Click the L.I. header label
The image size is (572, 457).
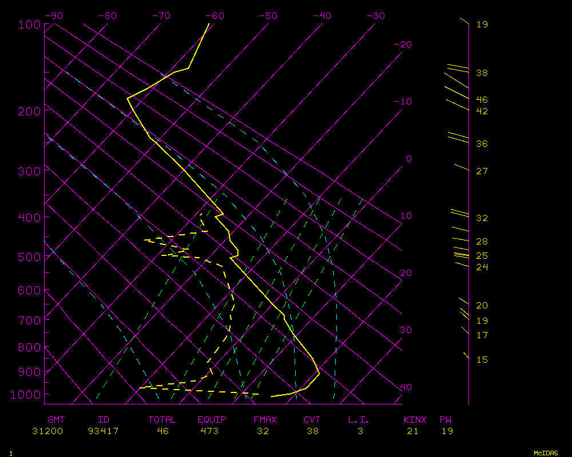[x=359, y=420]
